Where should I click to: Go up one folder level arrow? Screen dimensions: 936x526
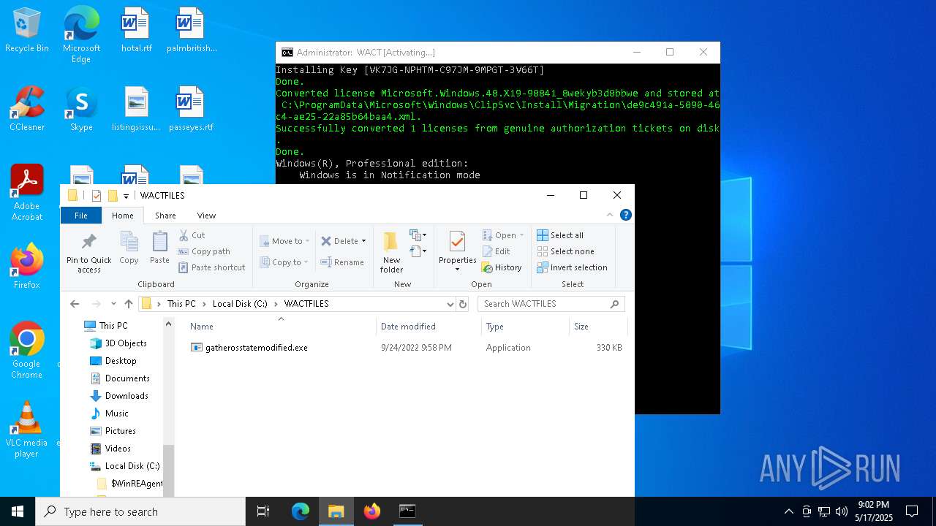click(129, 304)
